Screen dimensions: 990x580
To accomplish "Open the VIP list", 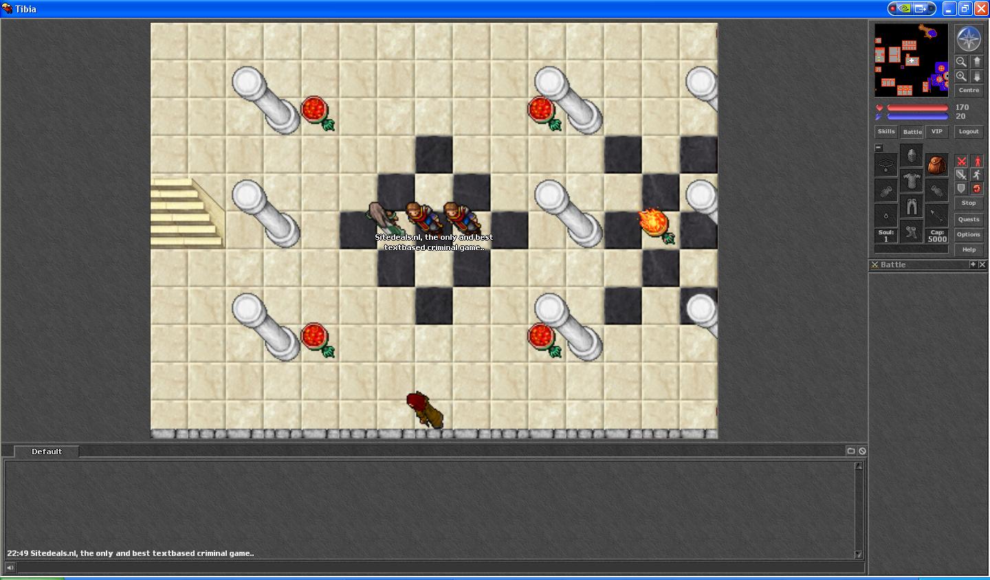I will click(x=936, y=131).
